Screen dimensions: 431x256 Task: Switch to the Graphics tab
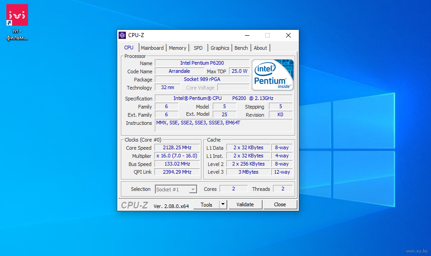(220, 48)
